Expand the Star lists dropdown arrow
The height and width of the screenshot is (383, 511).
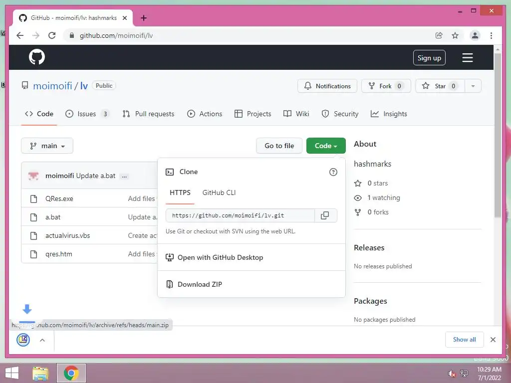473,86
